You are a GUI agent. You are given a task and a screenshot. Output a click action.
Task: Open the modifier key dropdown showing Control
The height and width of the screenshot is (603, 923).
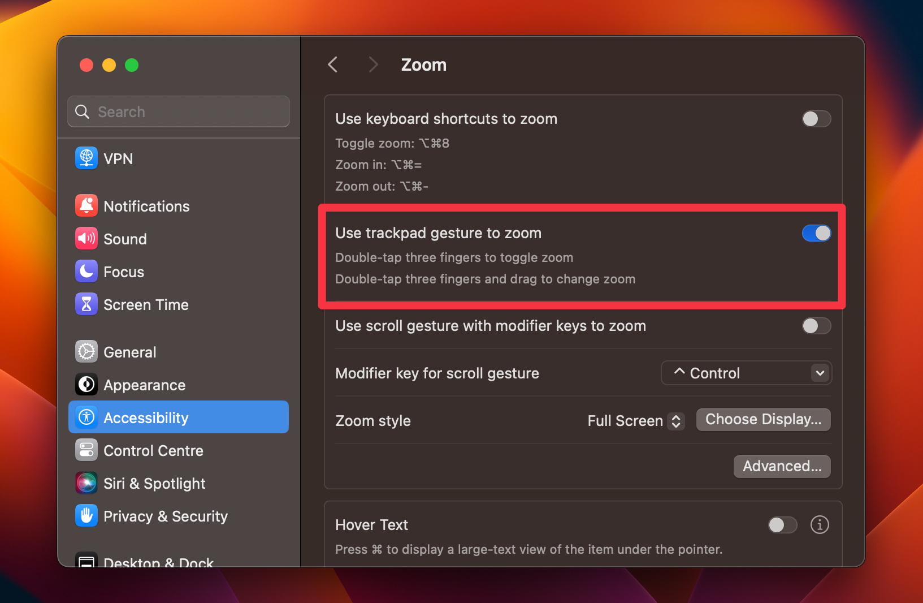[746, 373]
